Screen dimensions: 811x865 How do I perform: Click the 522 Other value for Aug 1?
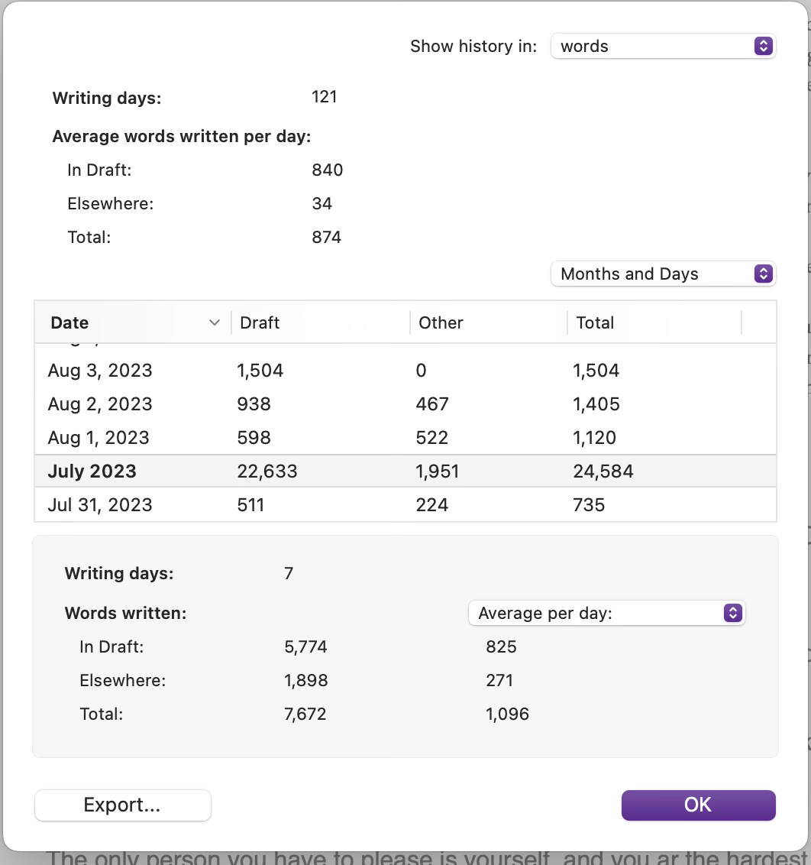point(432,438)
